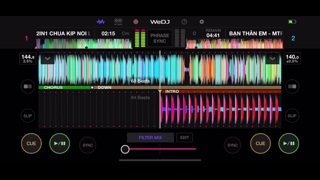Click the 64 Beats counter

(x=140, y=97)
